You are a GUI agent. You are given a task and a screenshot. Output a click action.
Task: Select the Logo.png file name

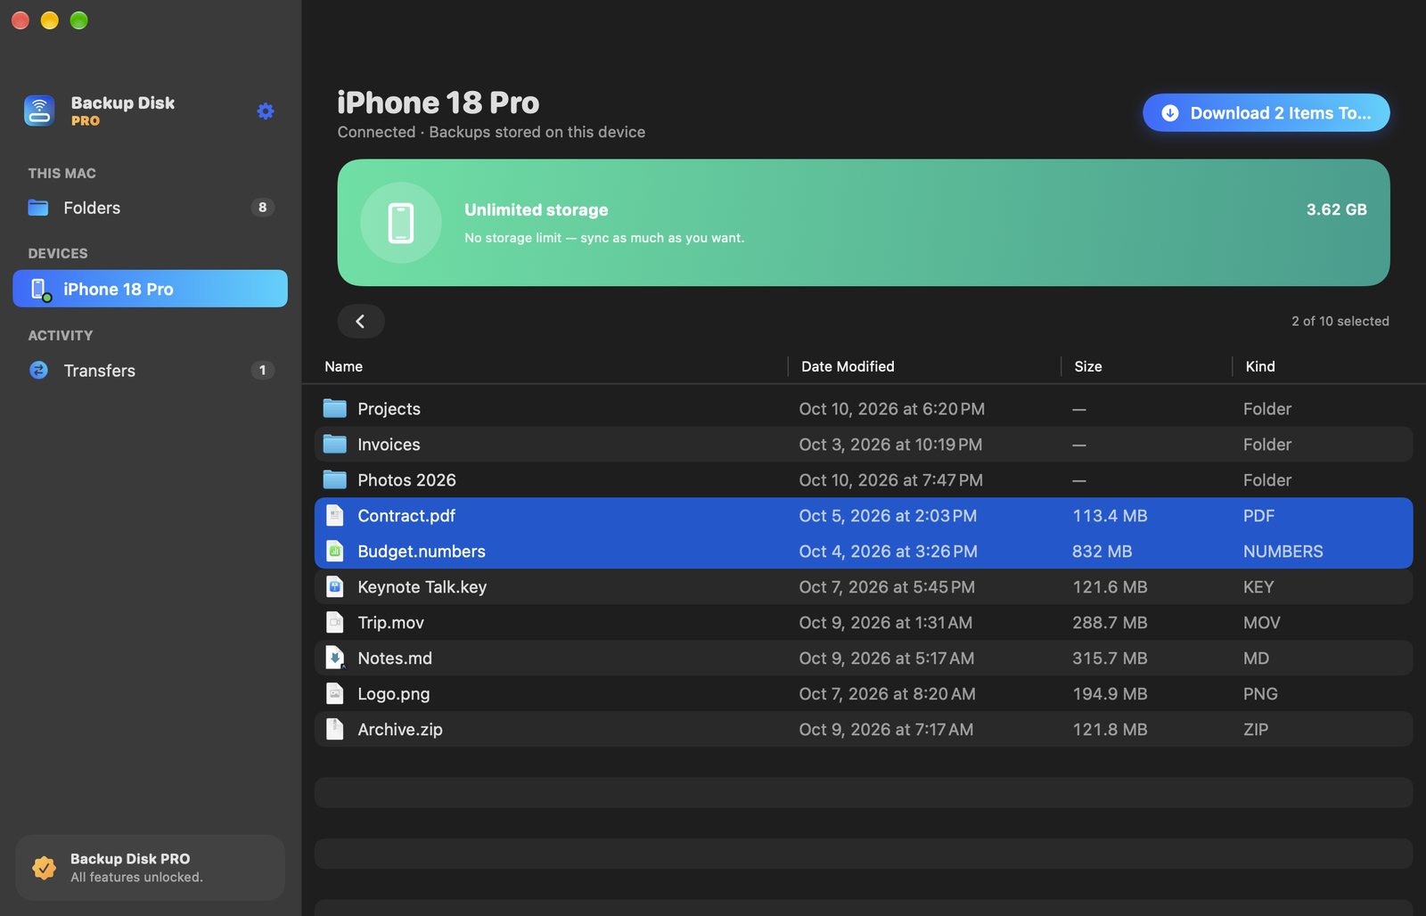click(394, 694)
